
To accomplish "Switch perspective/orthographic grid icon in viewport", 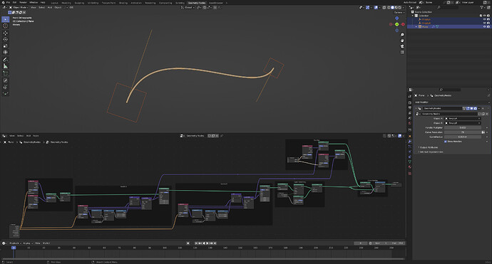I will [x=402, y=52].
